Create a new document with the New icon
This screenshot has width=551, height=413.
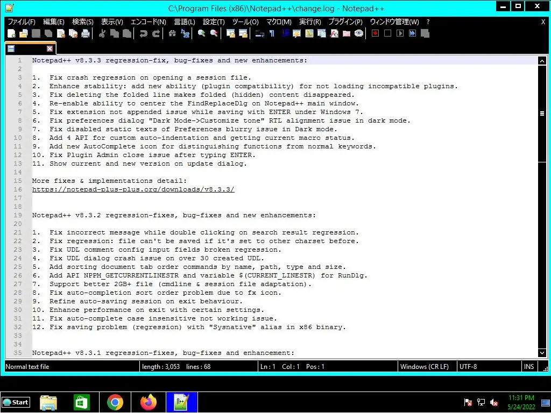12,33
